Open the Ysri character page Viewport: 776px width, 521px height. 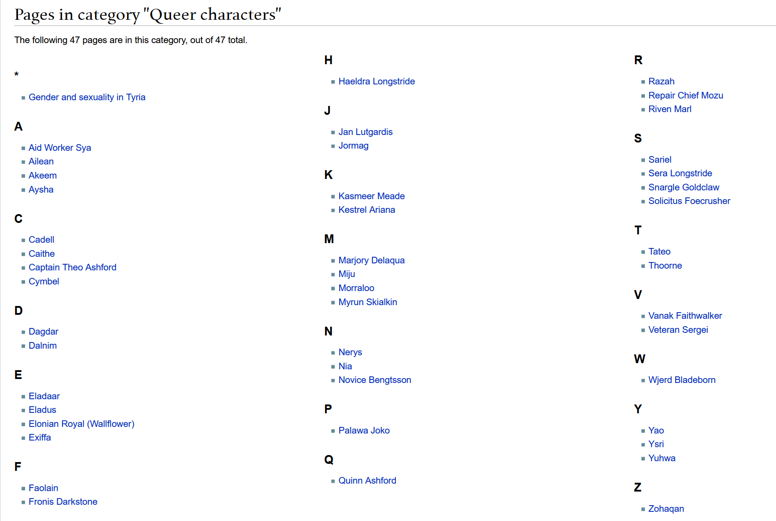coord(656,444)
